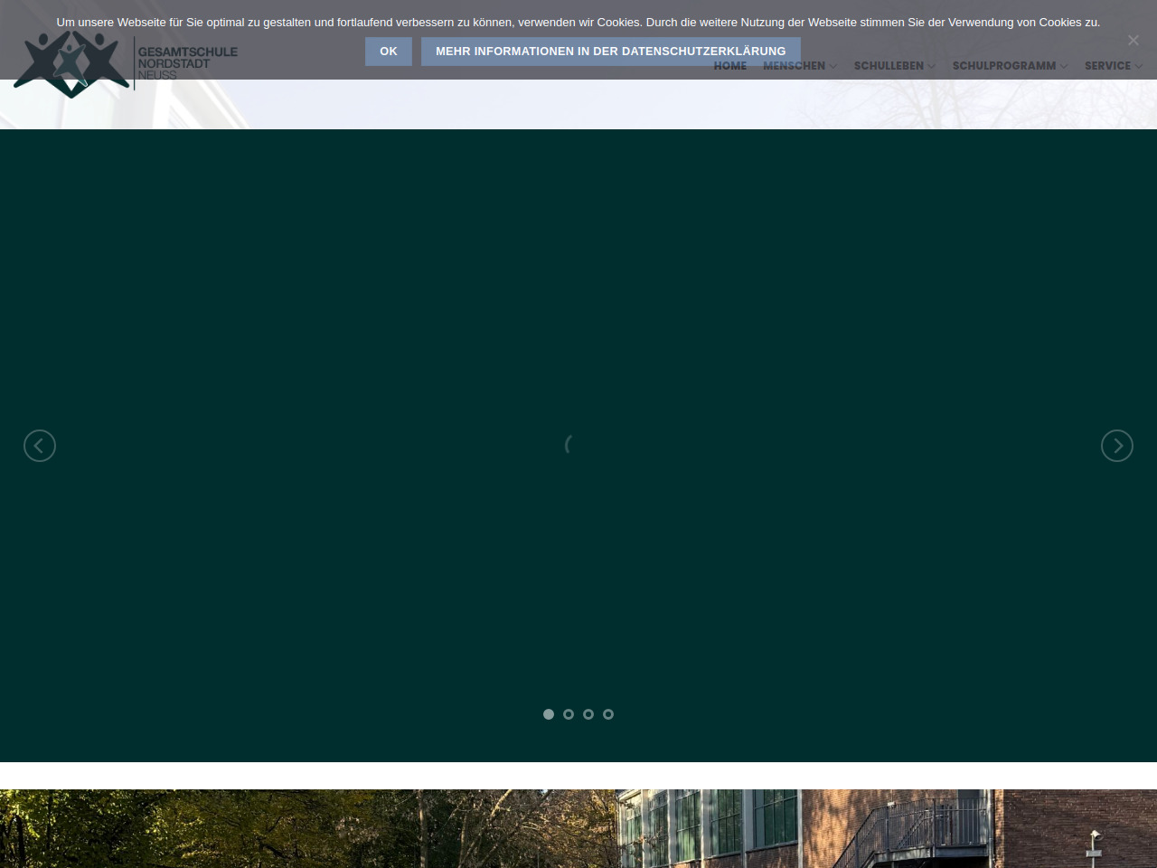This screenshot has height=868, width=1157.
Task: Advance to the next slide arrow
Action: [x=1117, y=446]
